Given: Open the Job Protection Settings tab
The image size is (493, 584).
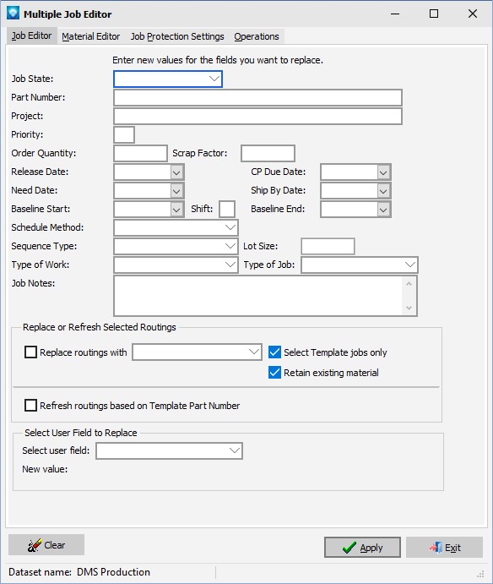Looking at the screenshot, I should (x=177, y=36).
